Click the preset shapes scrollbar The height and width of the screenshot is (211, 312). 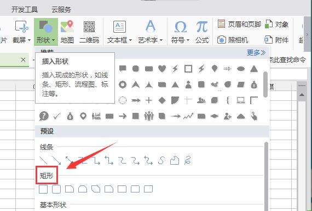coord(266,176)
